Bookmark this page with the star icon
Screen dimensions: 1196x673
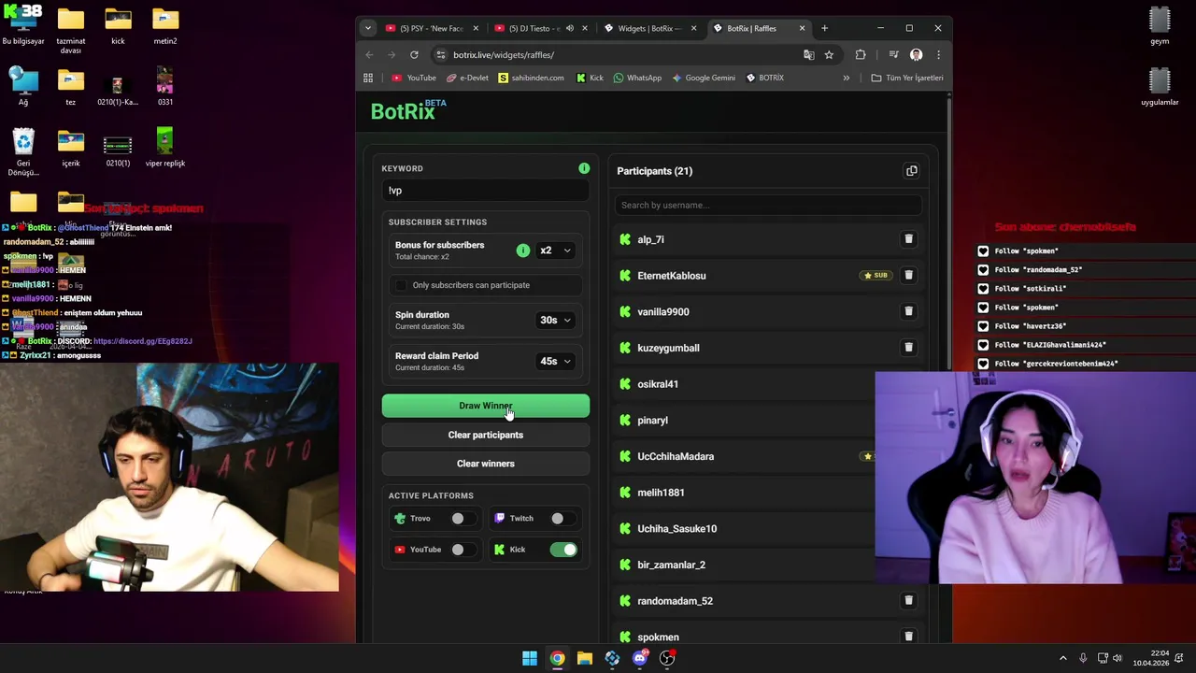pos(829,54)
